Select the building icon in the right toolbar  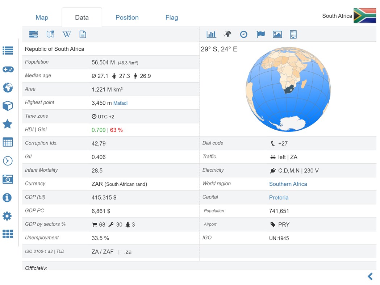pos(293,34)
